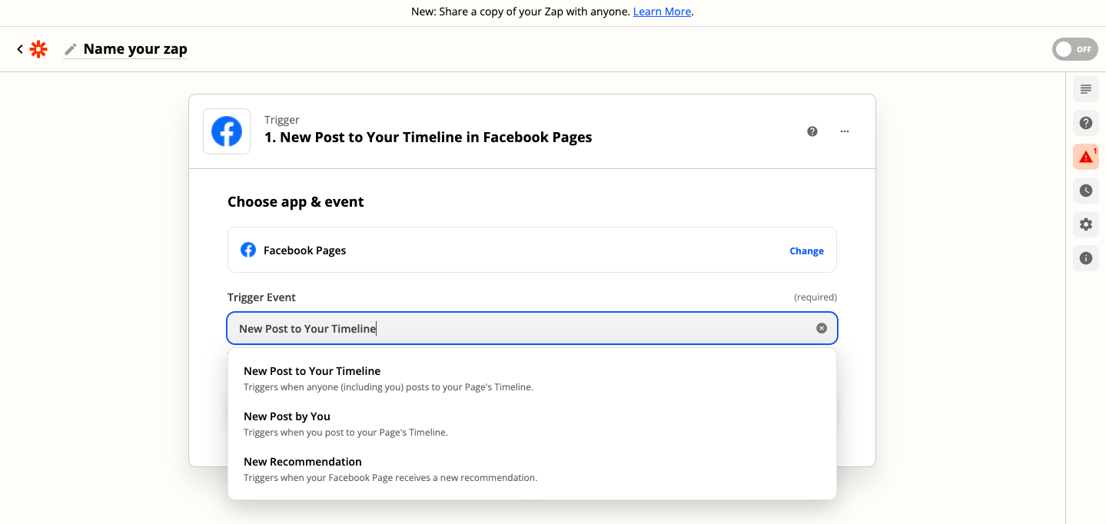Click the orange Zapier logo
This screenshot has width=1106, height=524.
[38, 49]
